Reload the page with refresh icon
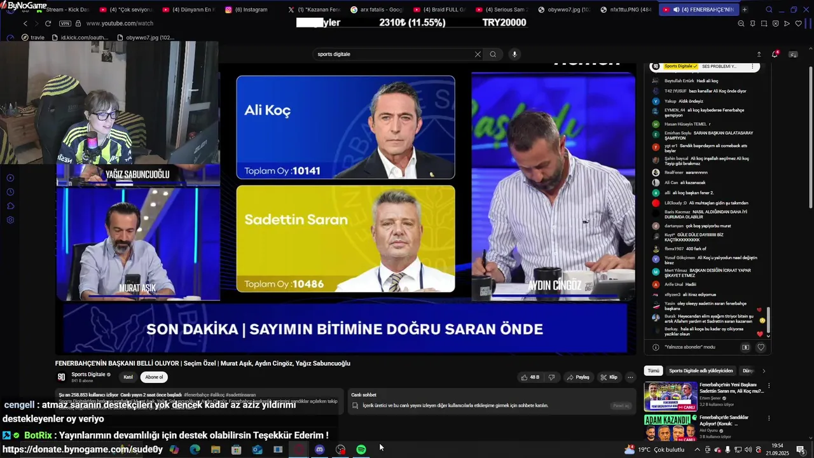This screenshot has height=458, width=814. pyautogui.click(x=48, y=24)
